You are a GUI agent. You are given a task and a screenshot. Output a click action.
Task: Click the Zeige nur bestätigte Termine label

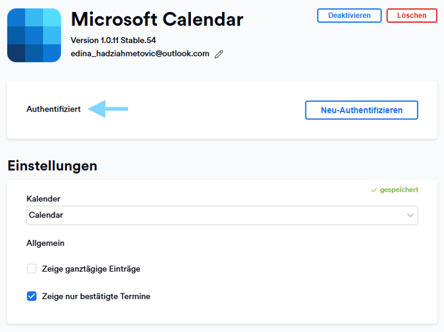click(x=96, y=296)
